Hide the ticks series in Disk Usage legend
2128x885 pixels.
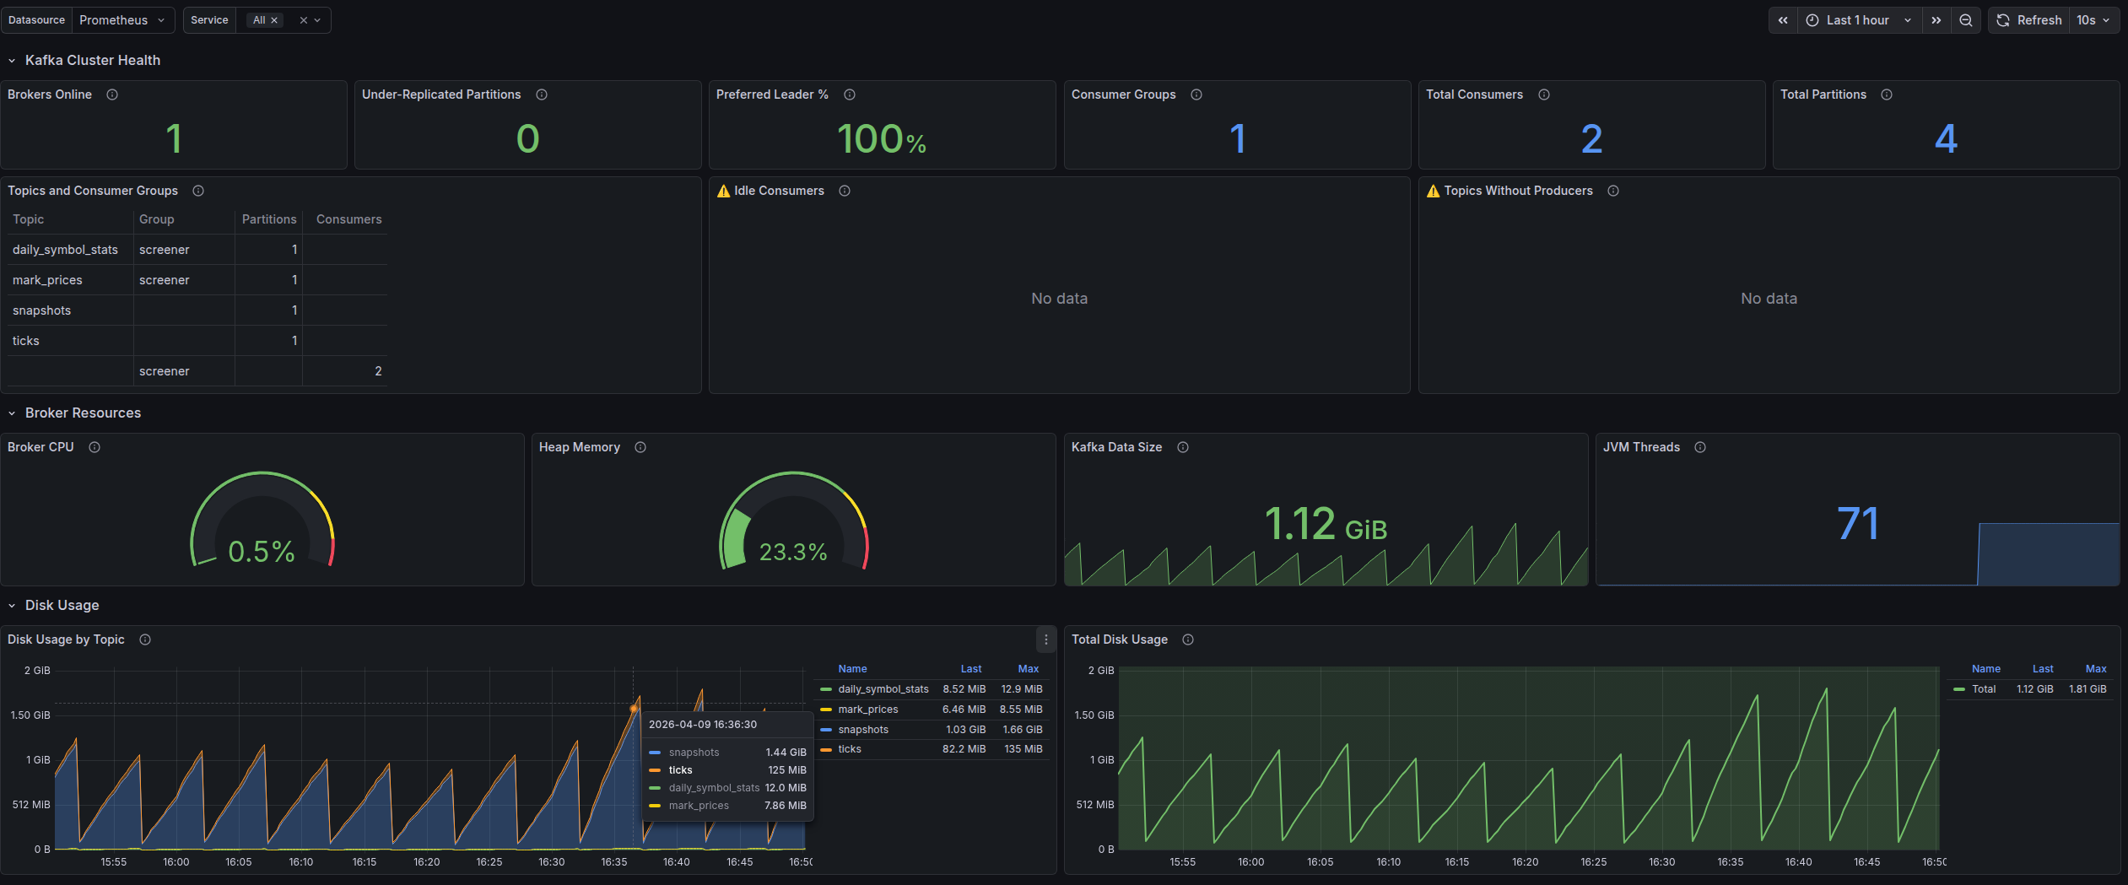(849, 748)
